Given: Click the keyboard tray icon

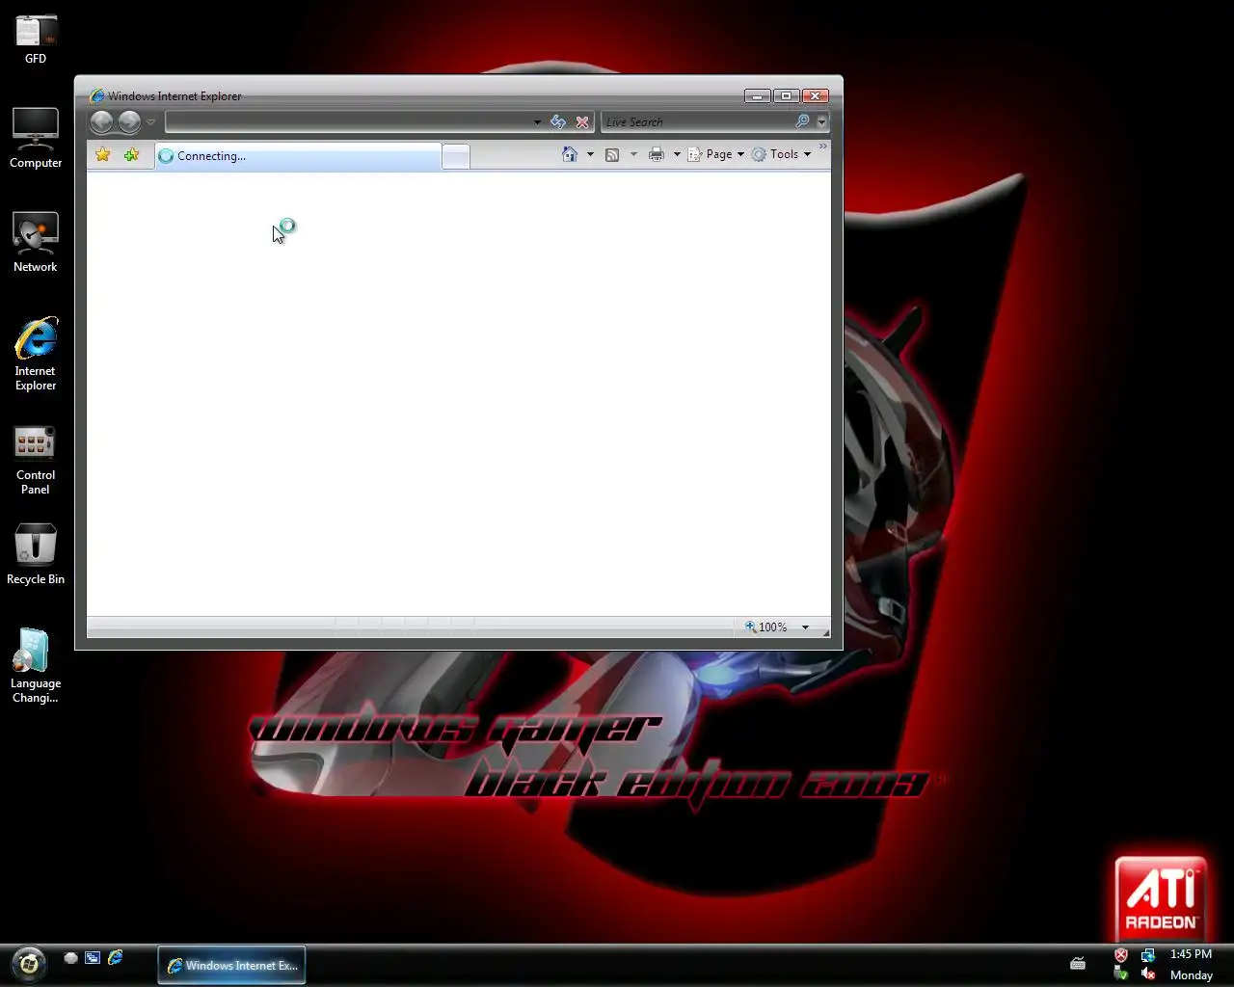Looking at the screenshot, I should click(1078, 963).
